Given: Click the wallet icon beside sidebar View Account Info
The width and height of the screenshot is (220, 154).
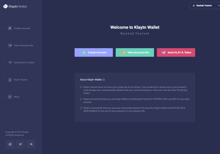Looking at the screenshot, I should [x=10, y=45].
